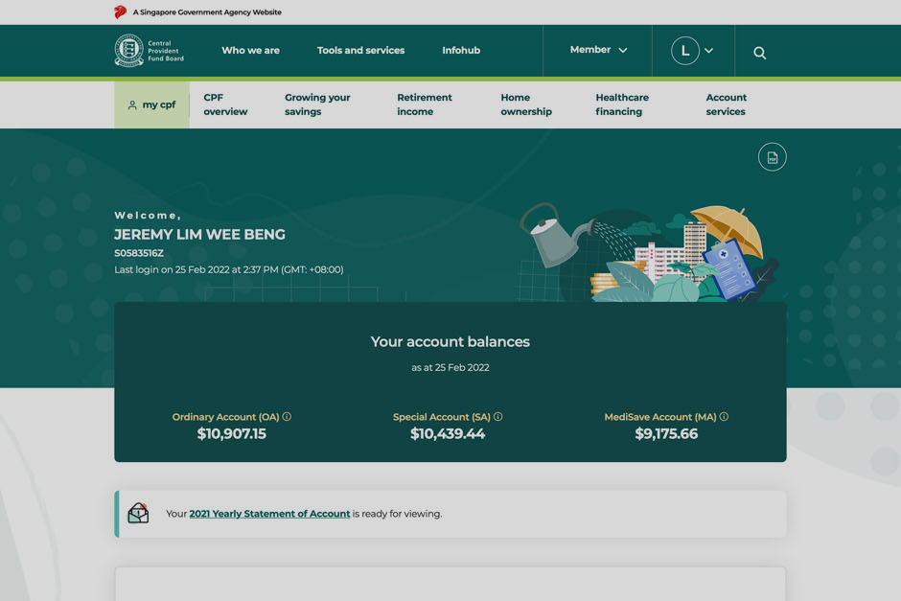Go to CPF overview tab
This screenshot has height=601, width=901.
pos(225,104)
